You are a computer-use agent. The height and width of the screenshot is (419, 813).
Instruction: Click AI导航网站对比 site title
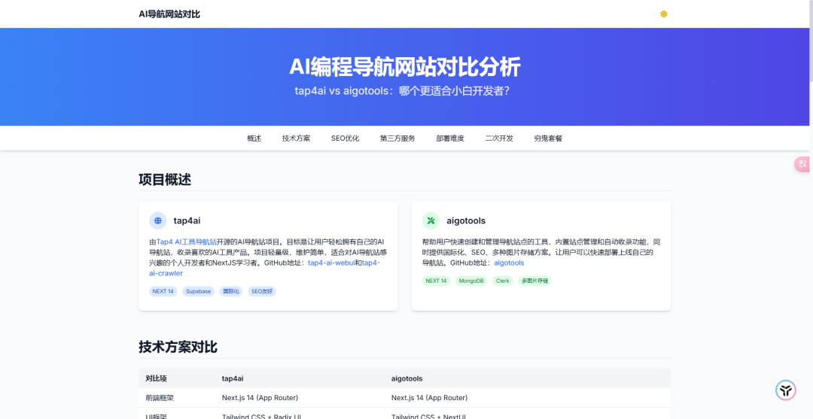point(169,14)
